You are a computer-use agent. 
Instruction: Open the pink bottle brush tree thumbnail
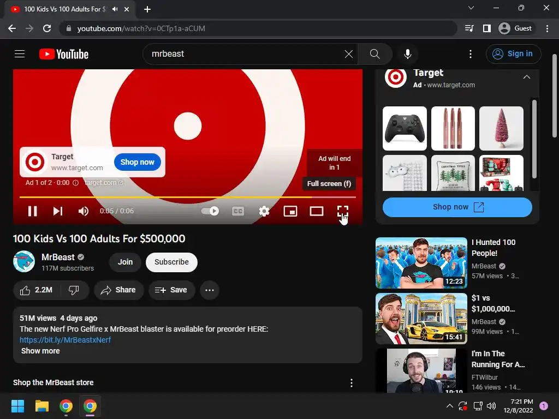pos(501,128)
